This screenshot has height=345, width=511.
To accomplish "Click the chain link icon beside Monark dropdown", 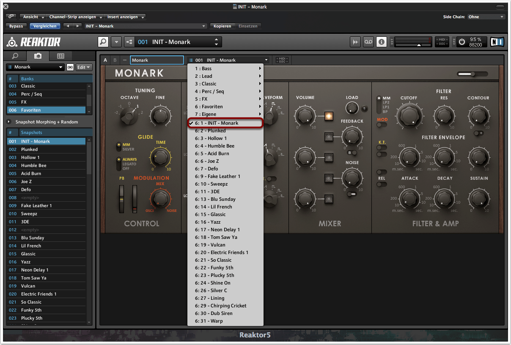I will 70,67.
